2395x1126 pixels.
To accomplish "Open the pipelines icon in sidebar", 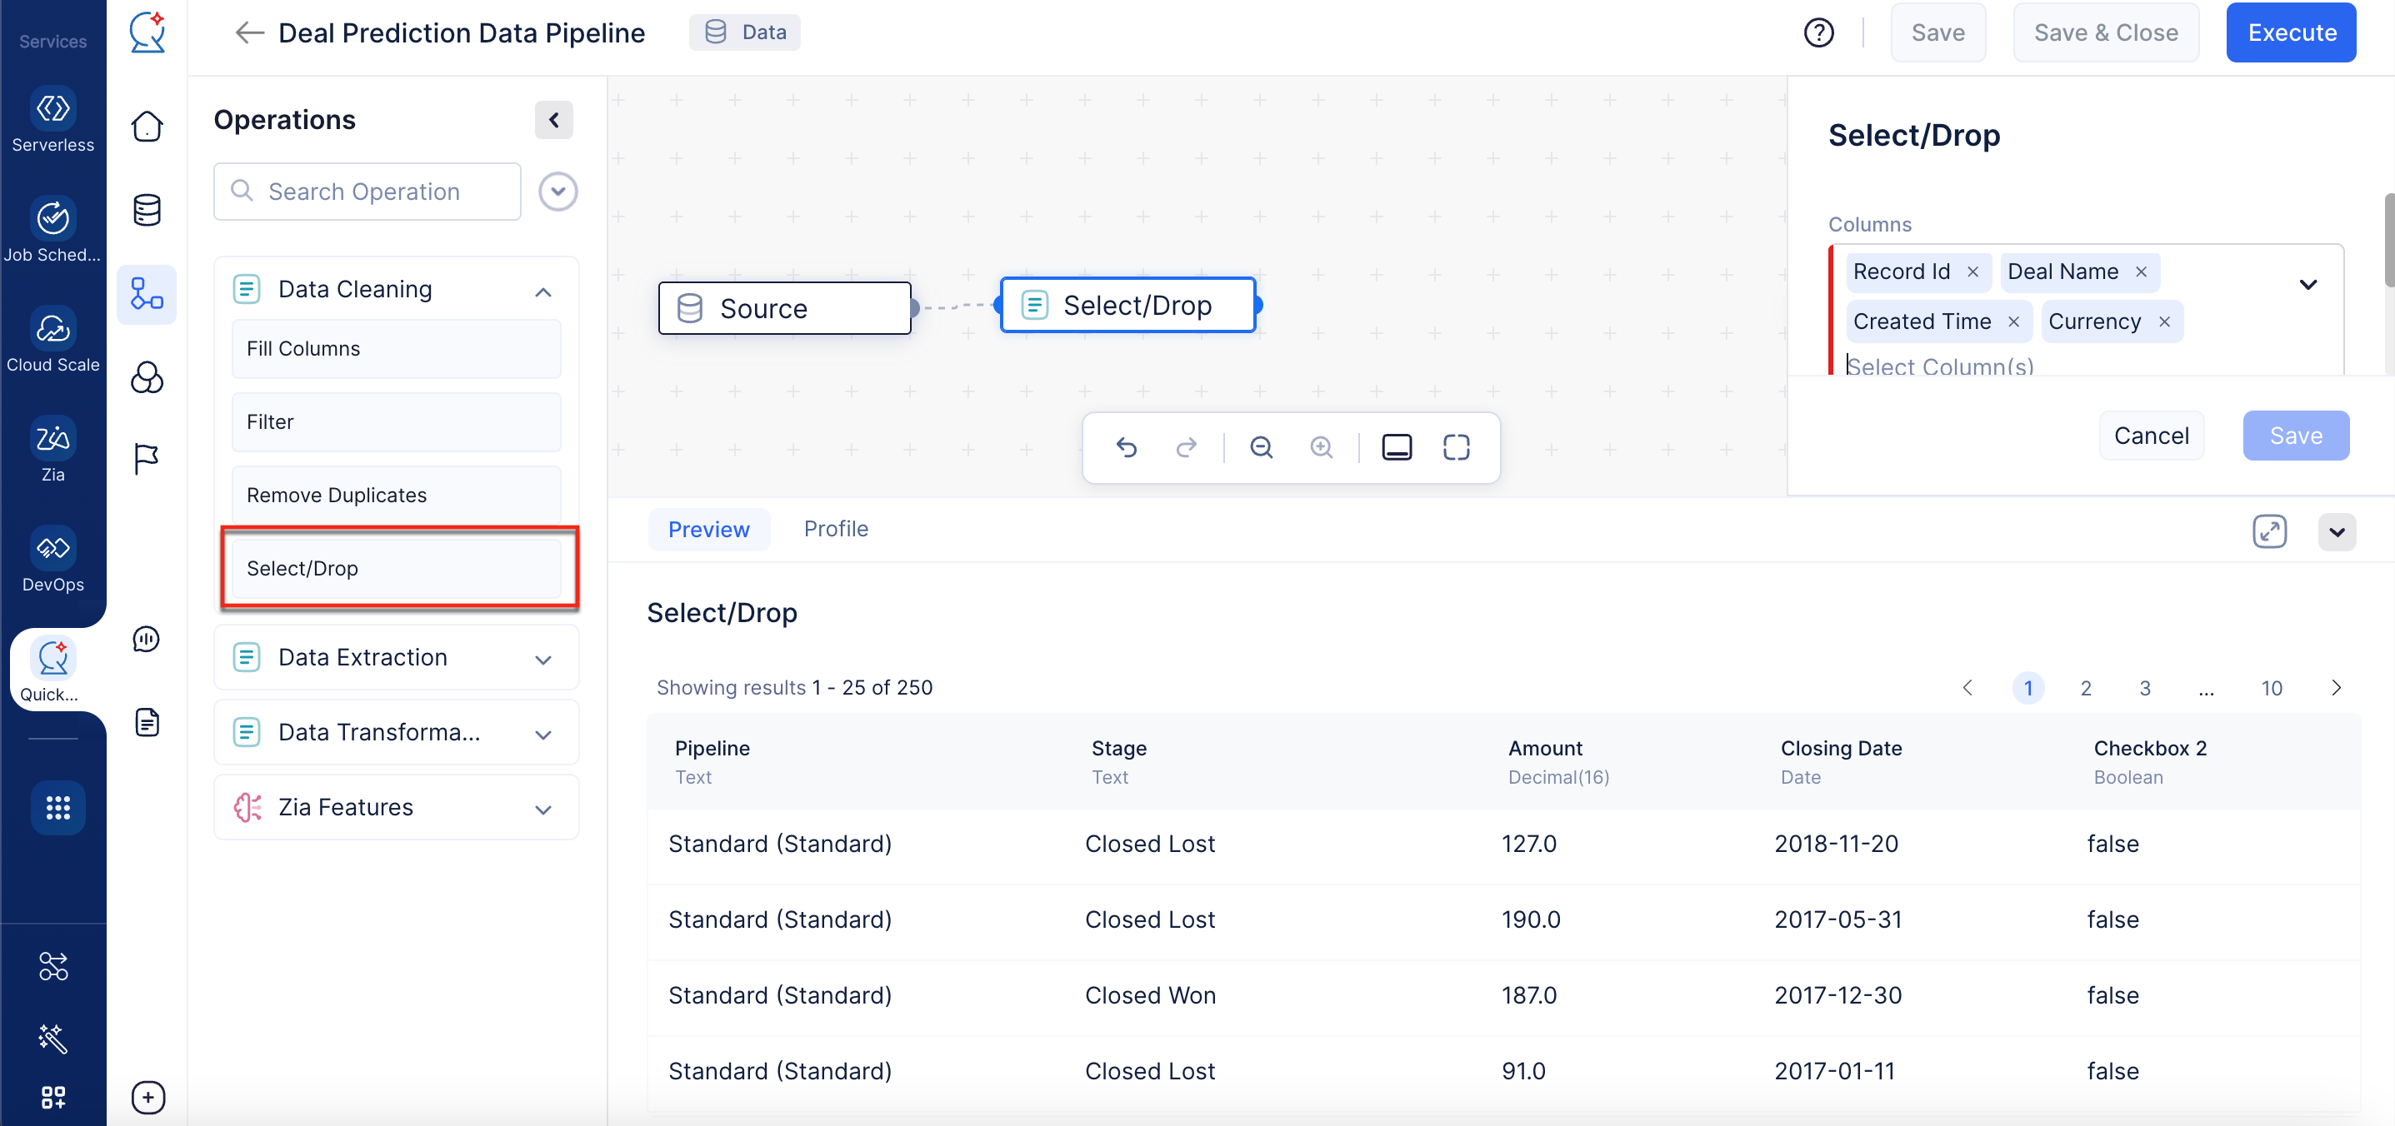I will pos(147,294).
